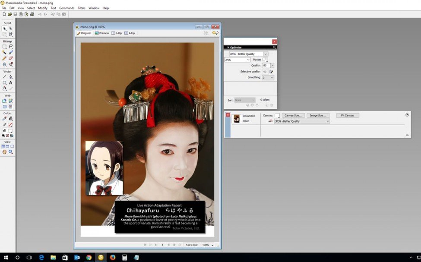Select the Text tool

(x=11, y=83)
